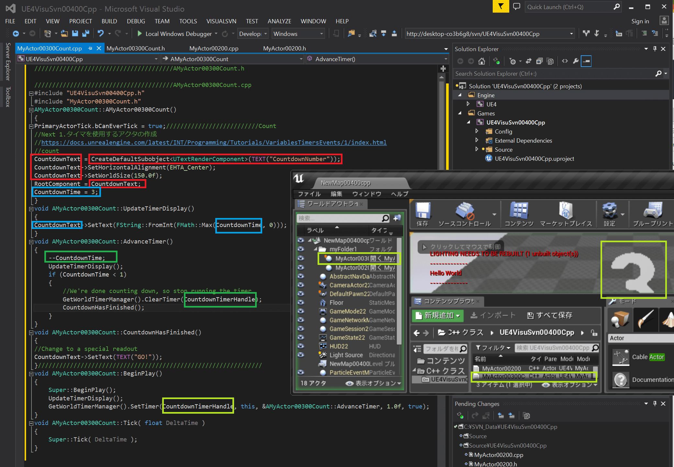
Task: Select UE4VisuSvn00400Cpp.uproject in Solution Explorer
Action: pyautogui.click(x=534, y=159)
